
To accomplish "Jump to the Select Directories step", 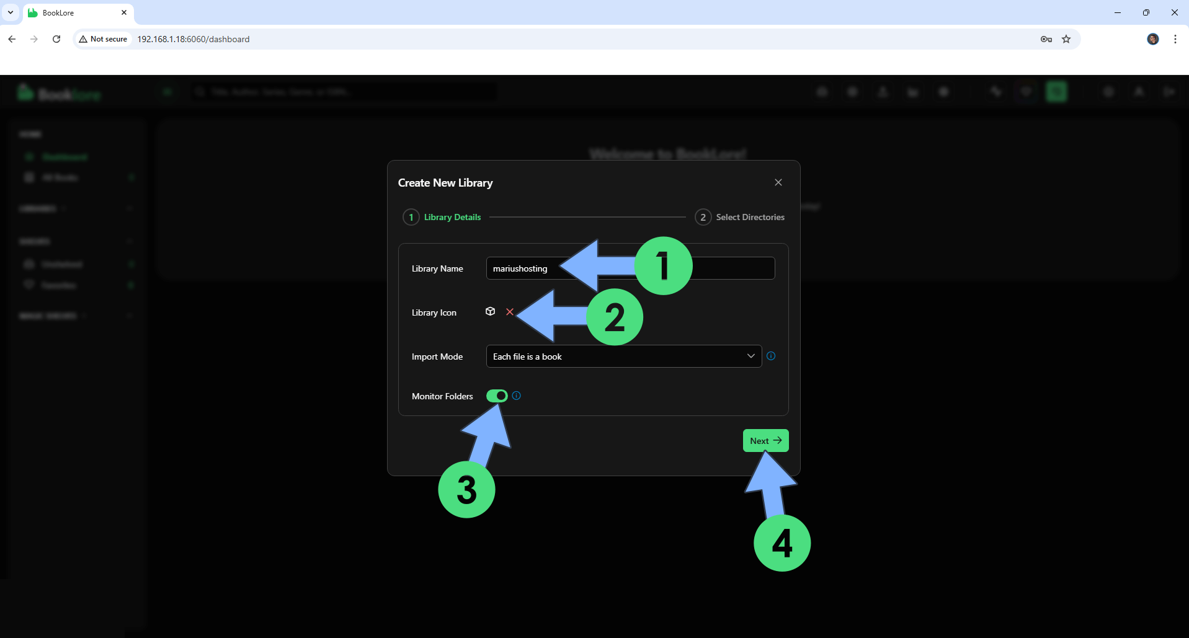I will pyautogui.click(x=740, y=217).
